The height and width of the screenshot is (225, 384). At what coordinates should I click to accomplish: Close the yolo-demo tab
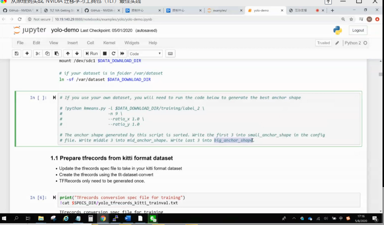point(281,10)
